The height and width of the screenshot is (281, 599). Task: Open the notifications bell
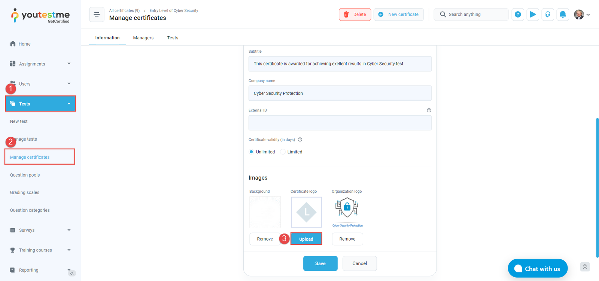[563, 15]
